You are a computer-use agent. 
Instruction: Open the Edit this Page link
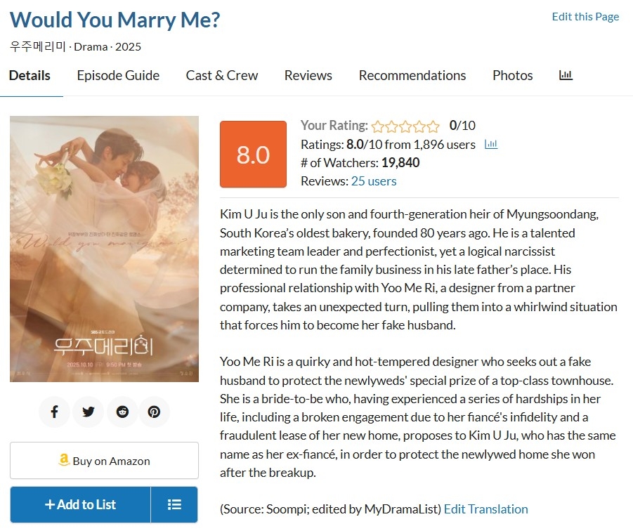click(585, 17)
